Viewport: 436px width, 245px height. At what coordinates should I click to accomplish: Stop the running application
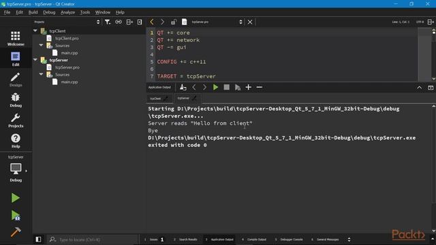[x=227, y=87]
